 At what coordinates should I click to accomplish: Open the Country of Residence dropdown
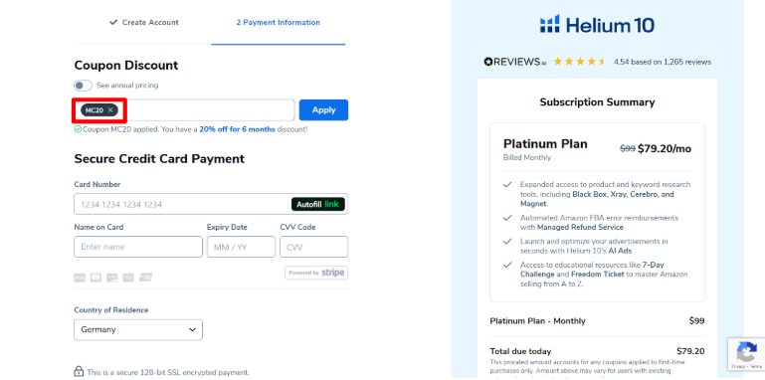[138, 329]
